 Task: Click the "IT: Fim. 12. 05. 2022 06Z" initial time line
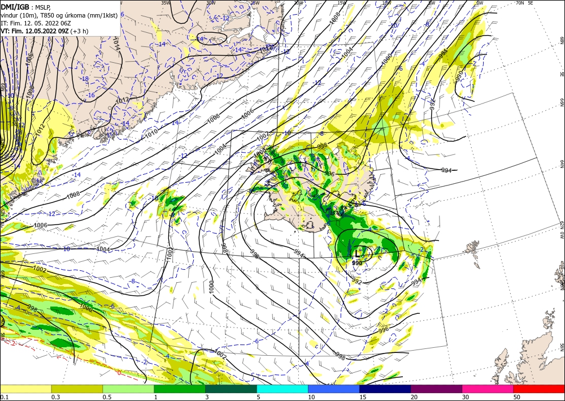36,23
